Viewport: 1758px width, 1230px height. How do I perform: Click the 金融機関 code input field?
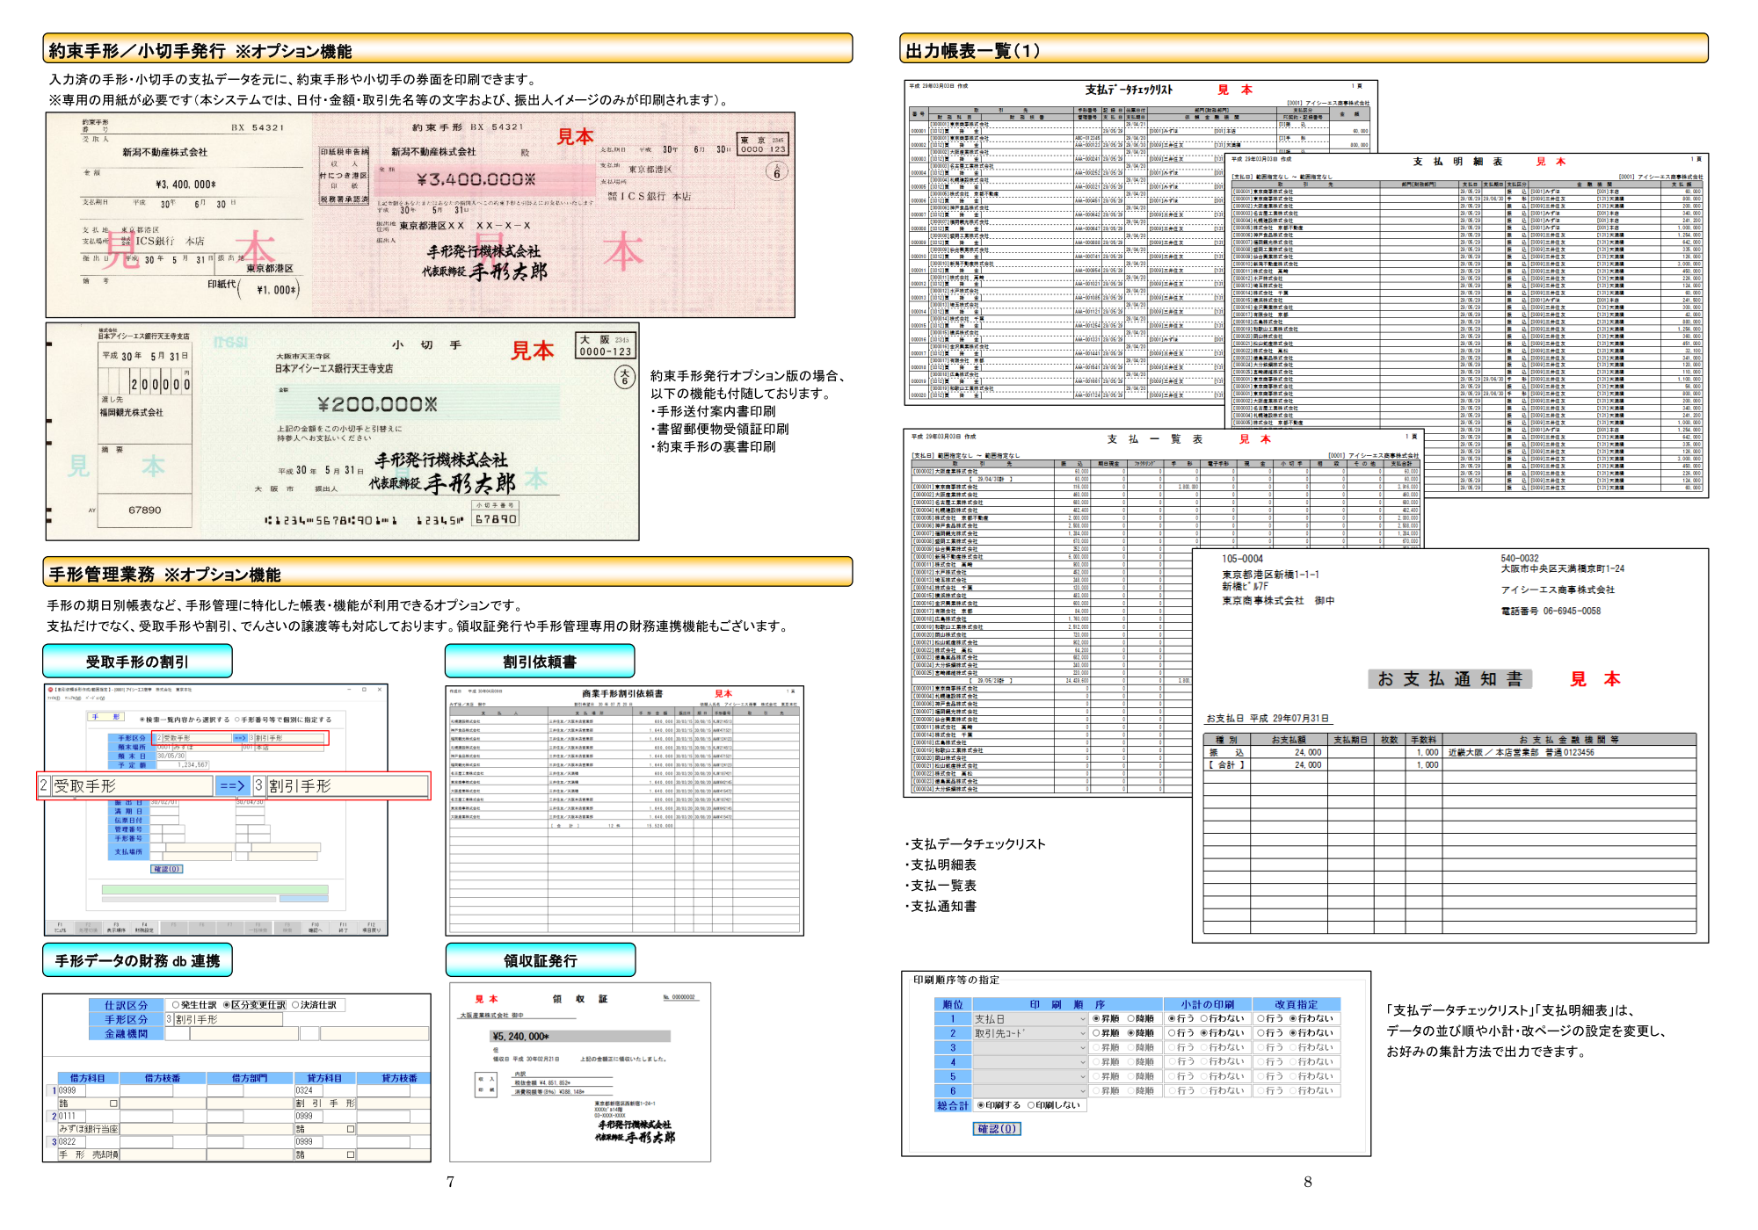[177, 1034]
